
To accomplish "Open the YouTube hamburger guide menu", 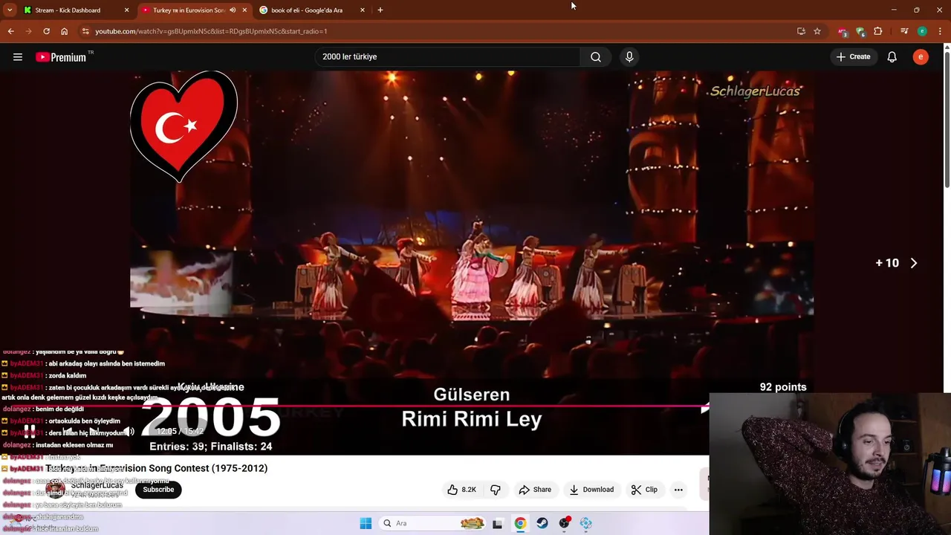I will (x=18, y=56).
